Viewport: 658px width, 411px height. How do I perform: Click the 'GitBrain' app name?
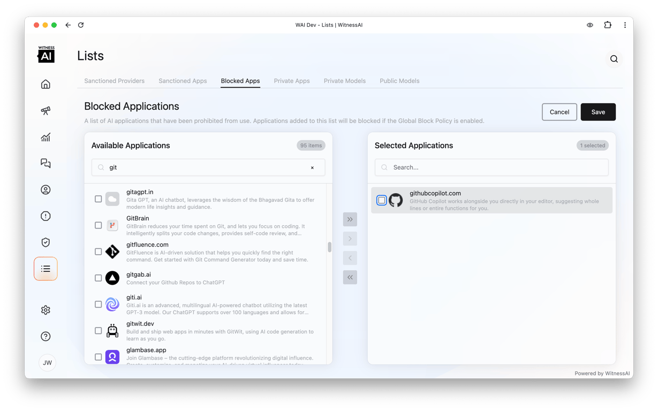point(138,218)
